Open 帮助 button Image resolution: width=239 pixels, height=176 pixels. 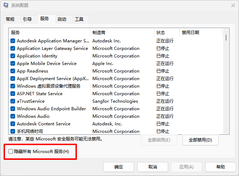click(221, 167)
